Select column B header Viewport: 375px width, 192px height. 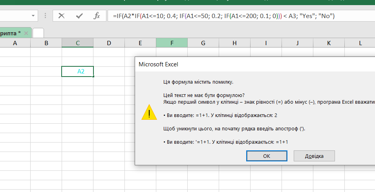[46, 43]
